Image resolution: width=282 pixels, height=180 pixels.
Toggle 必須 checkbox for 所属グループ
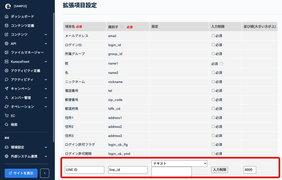point(213,54)
